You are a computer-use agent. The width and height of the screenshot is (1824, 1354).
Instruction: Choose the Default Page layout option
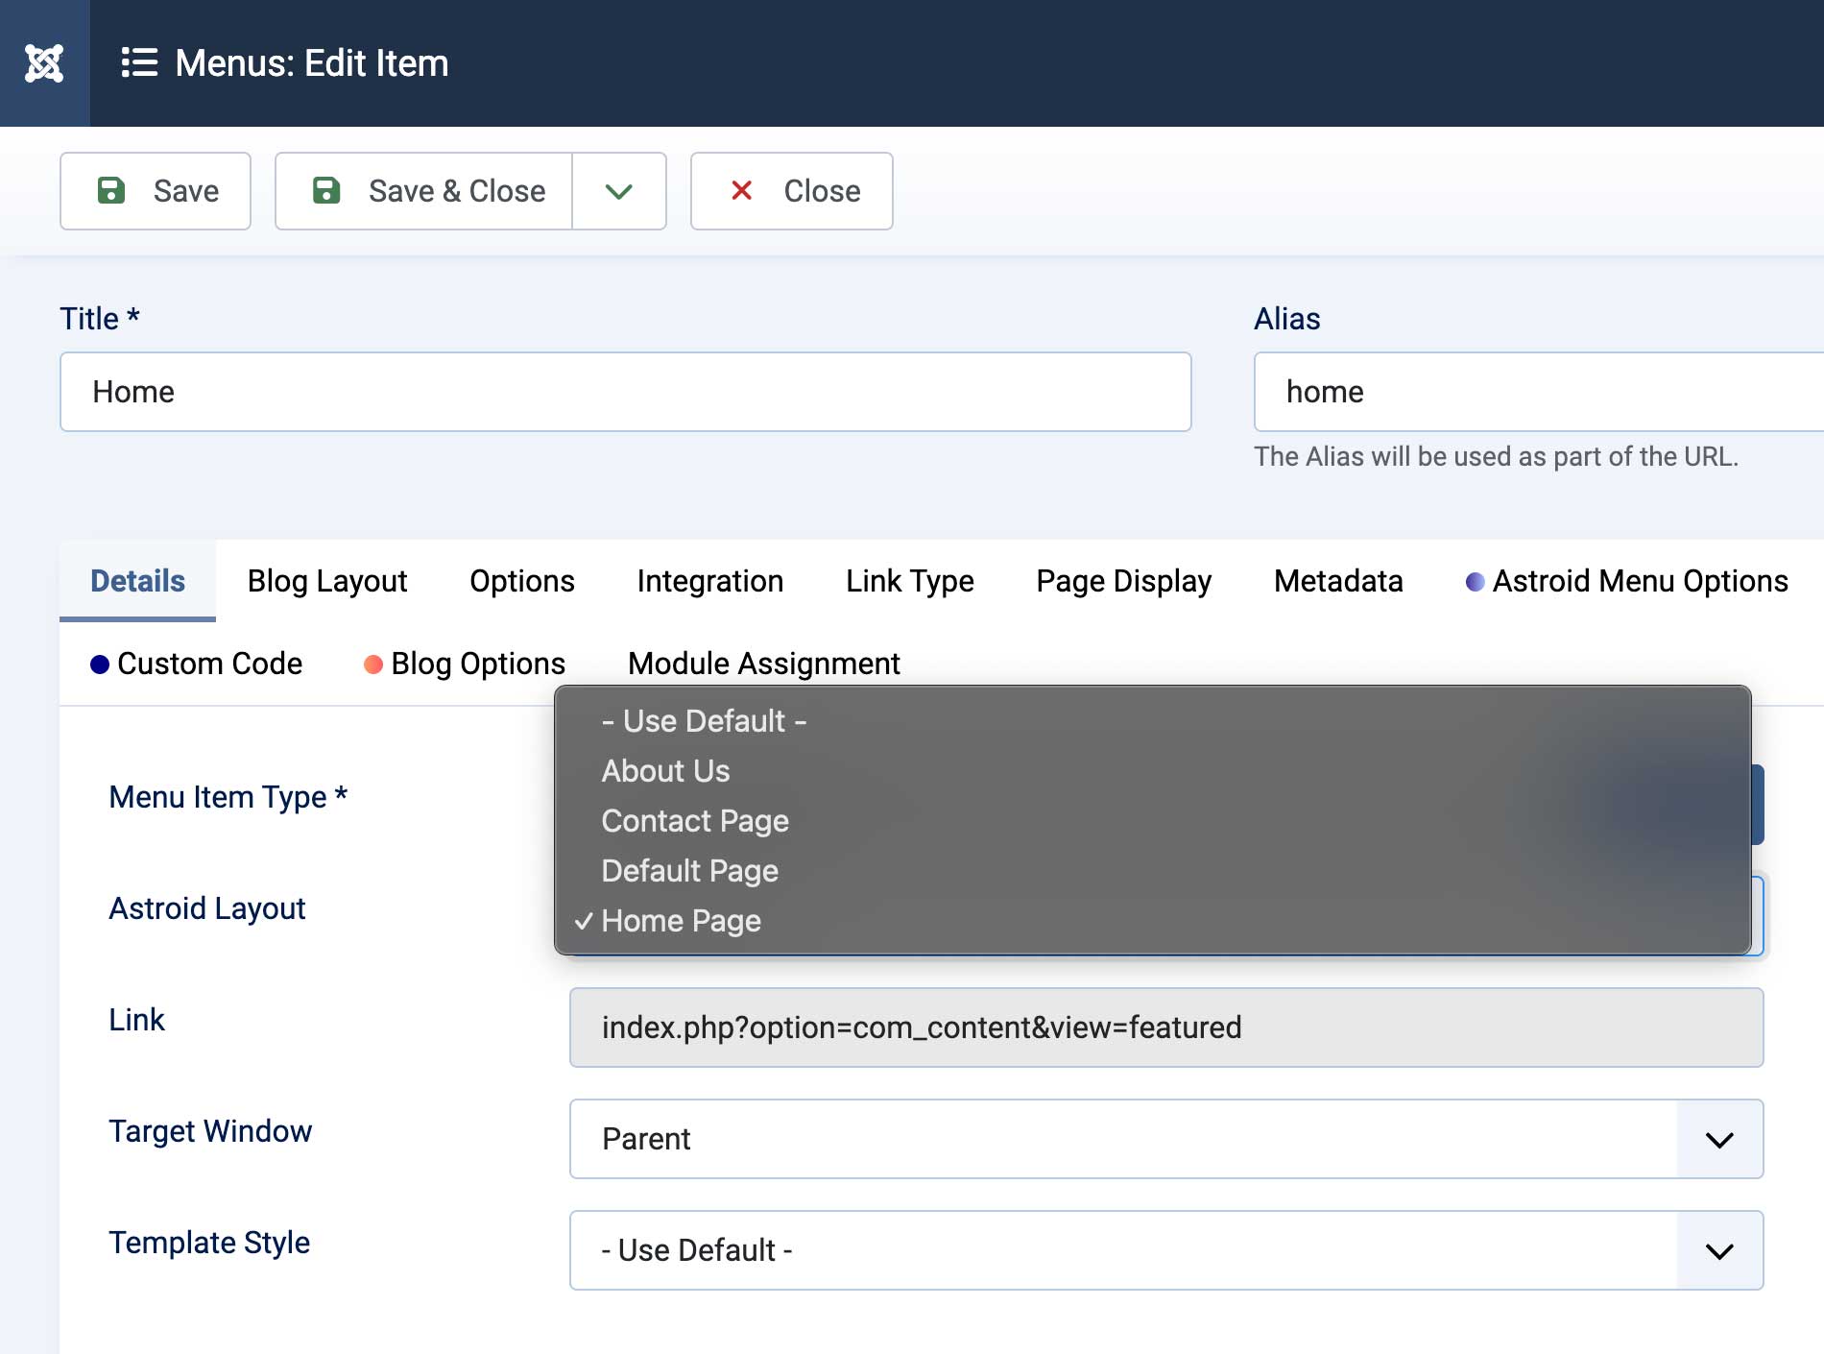click(x=1153, y=871)
